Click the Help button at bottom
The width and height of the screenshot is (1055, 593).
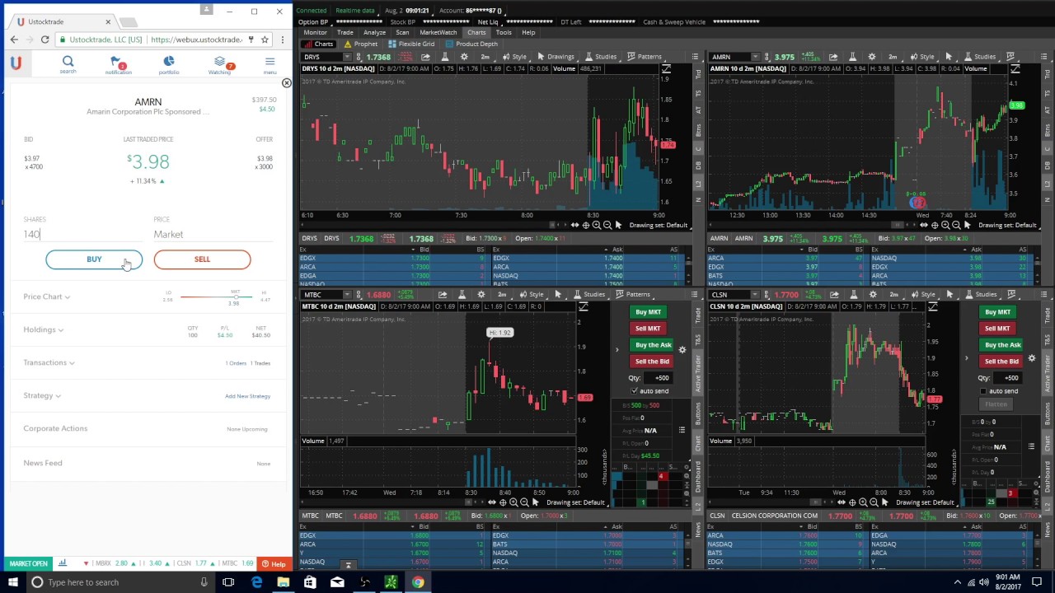coord(273,564)
